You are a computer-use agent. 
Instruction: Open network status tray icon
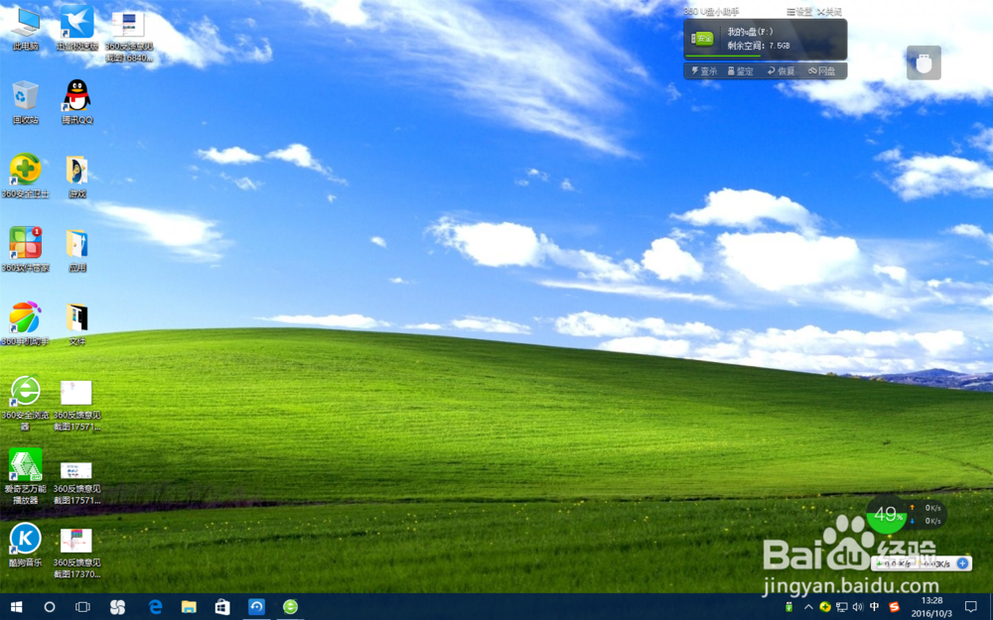[x=842, y=607]
